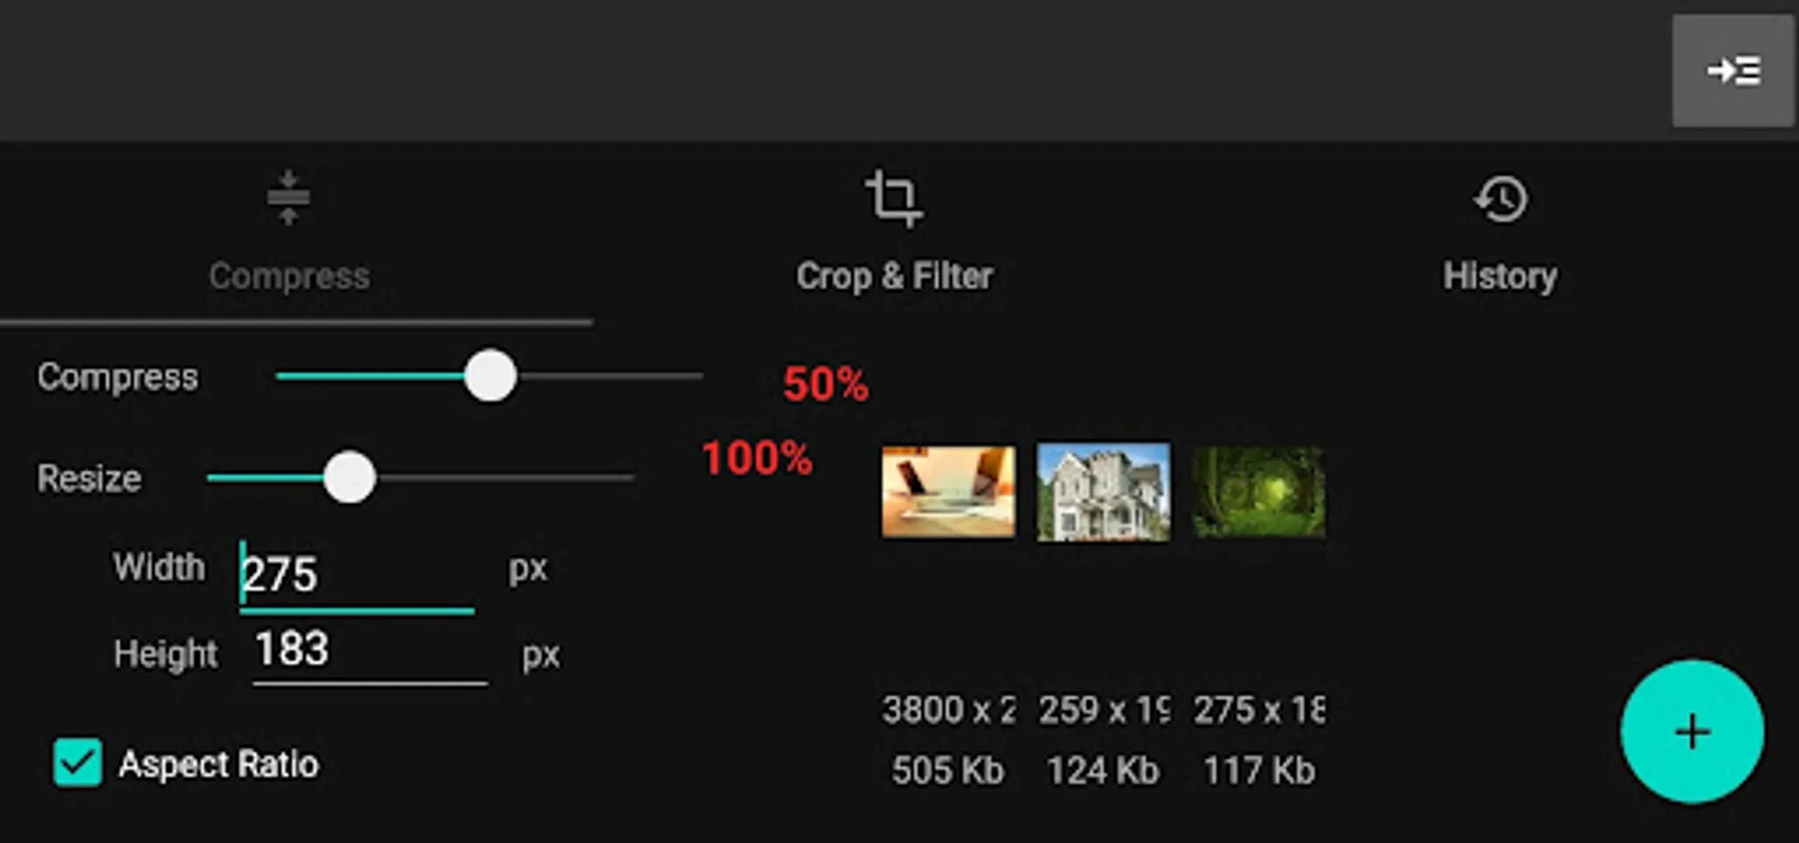
Task: Click the Width input field
Action: point(357,574)
